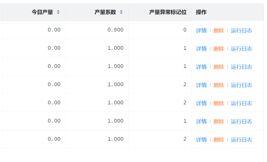This screenshot has width=267, height=162.
Task: Click 删除 in the last row
Action: coord(219,140)
